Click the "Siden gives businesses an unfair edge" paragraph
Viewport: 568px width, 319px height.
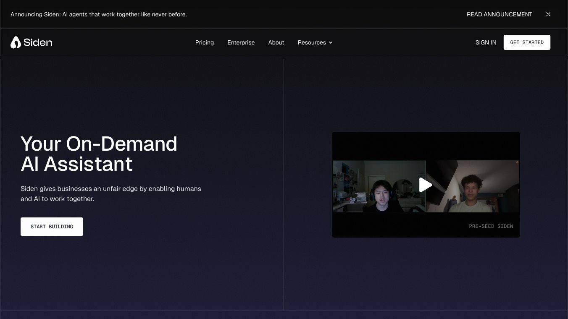click(111, 194)
